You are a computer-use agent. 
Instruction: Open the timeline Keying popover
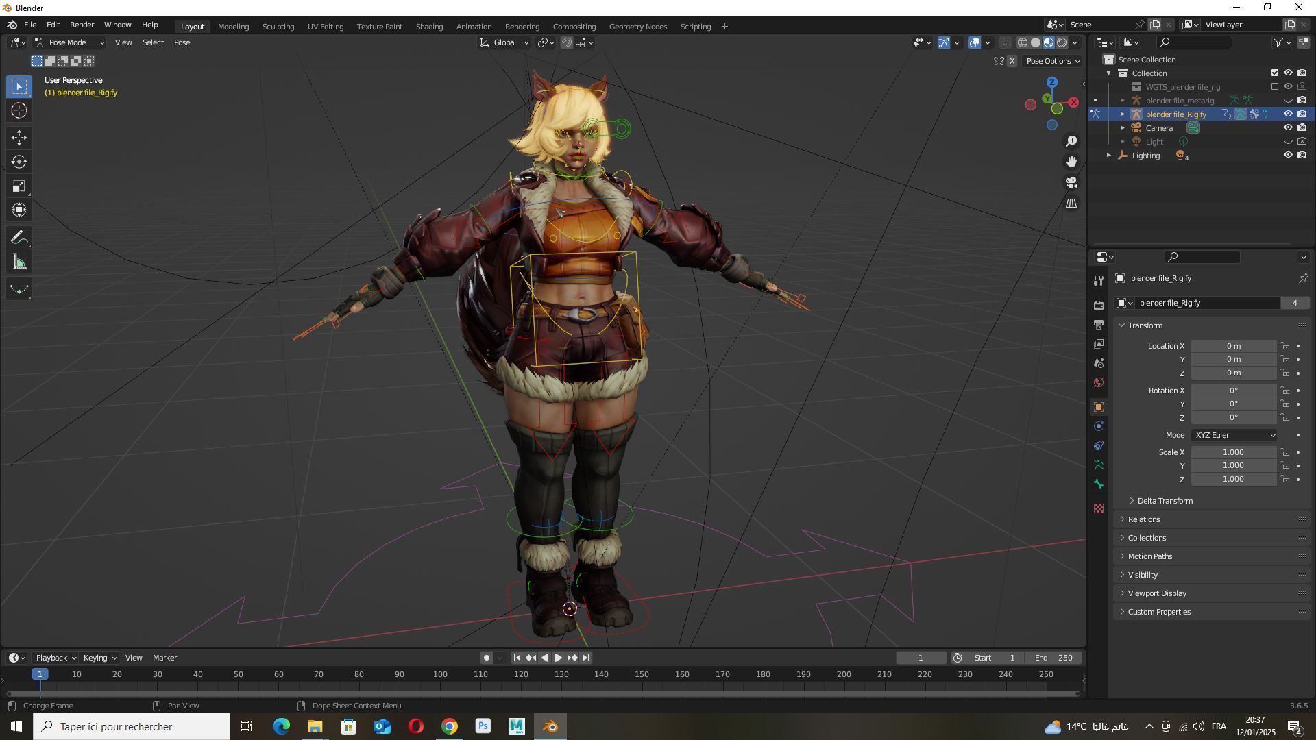(x=100, y=658)
